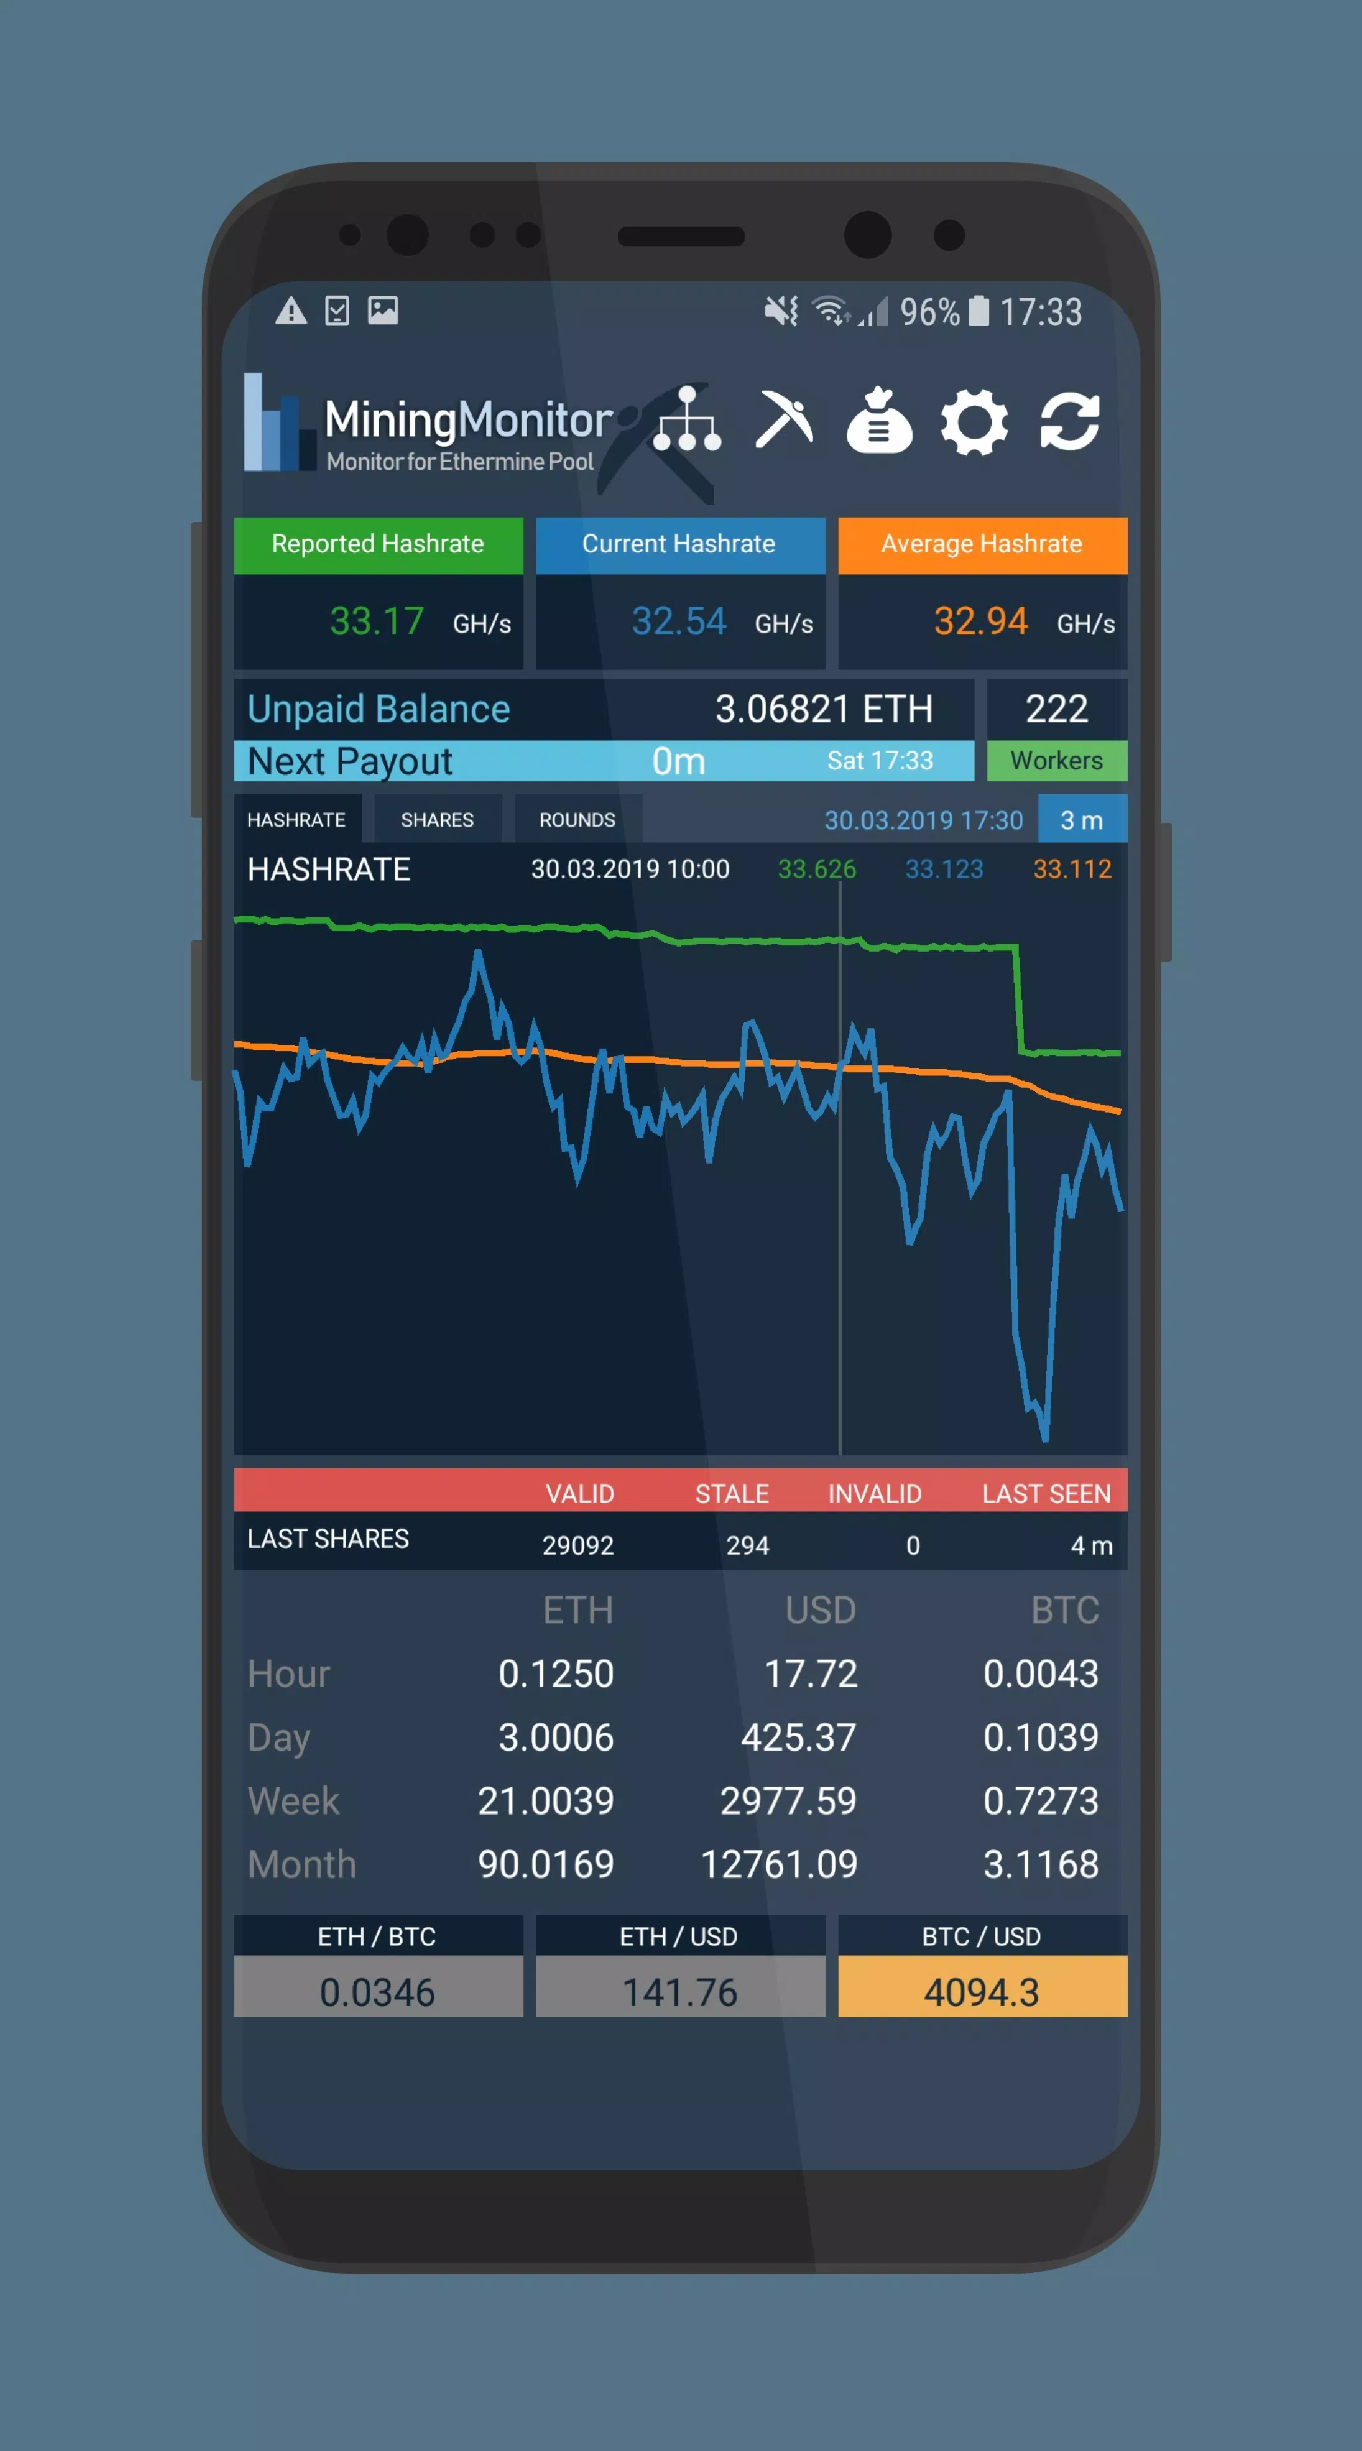Tap last seen value 4 m
Image resolution: width=1362 pixels, height=2451 pixels.
pos(1092,1545)
